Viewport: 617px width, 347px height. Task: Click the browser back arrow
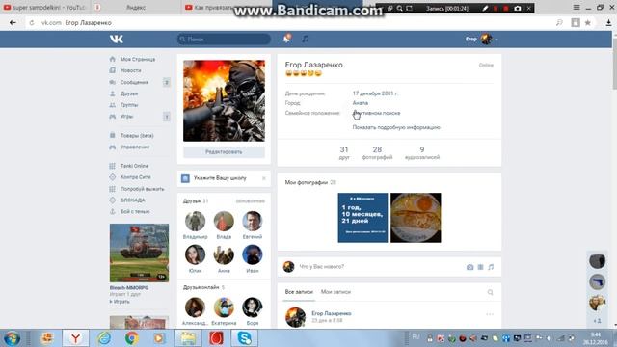coord(13,23)
